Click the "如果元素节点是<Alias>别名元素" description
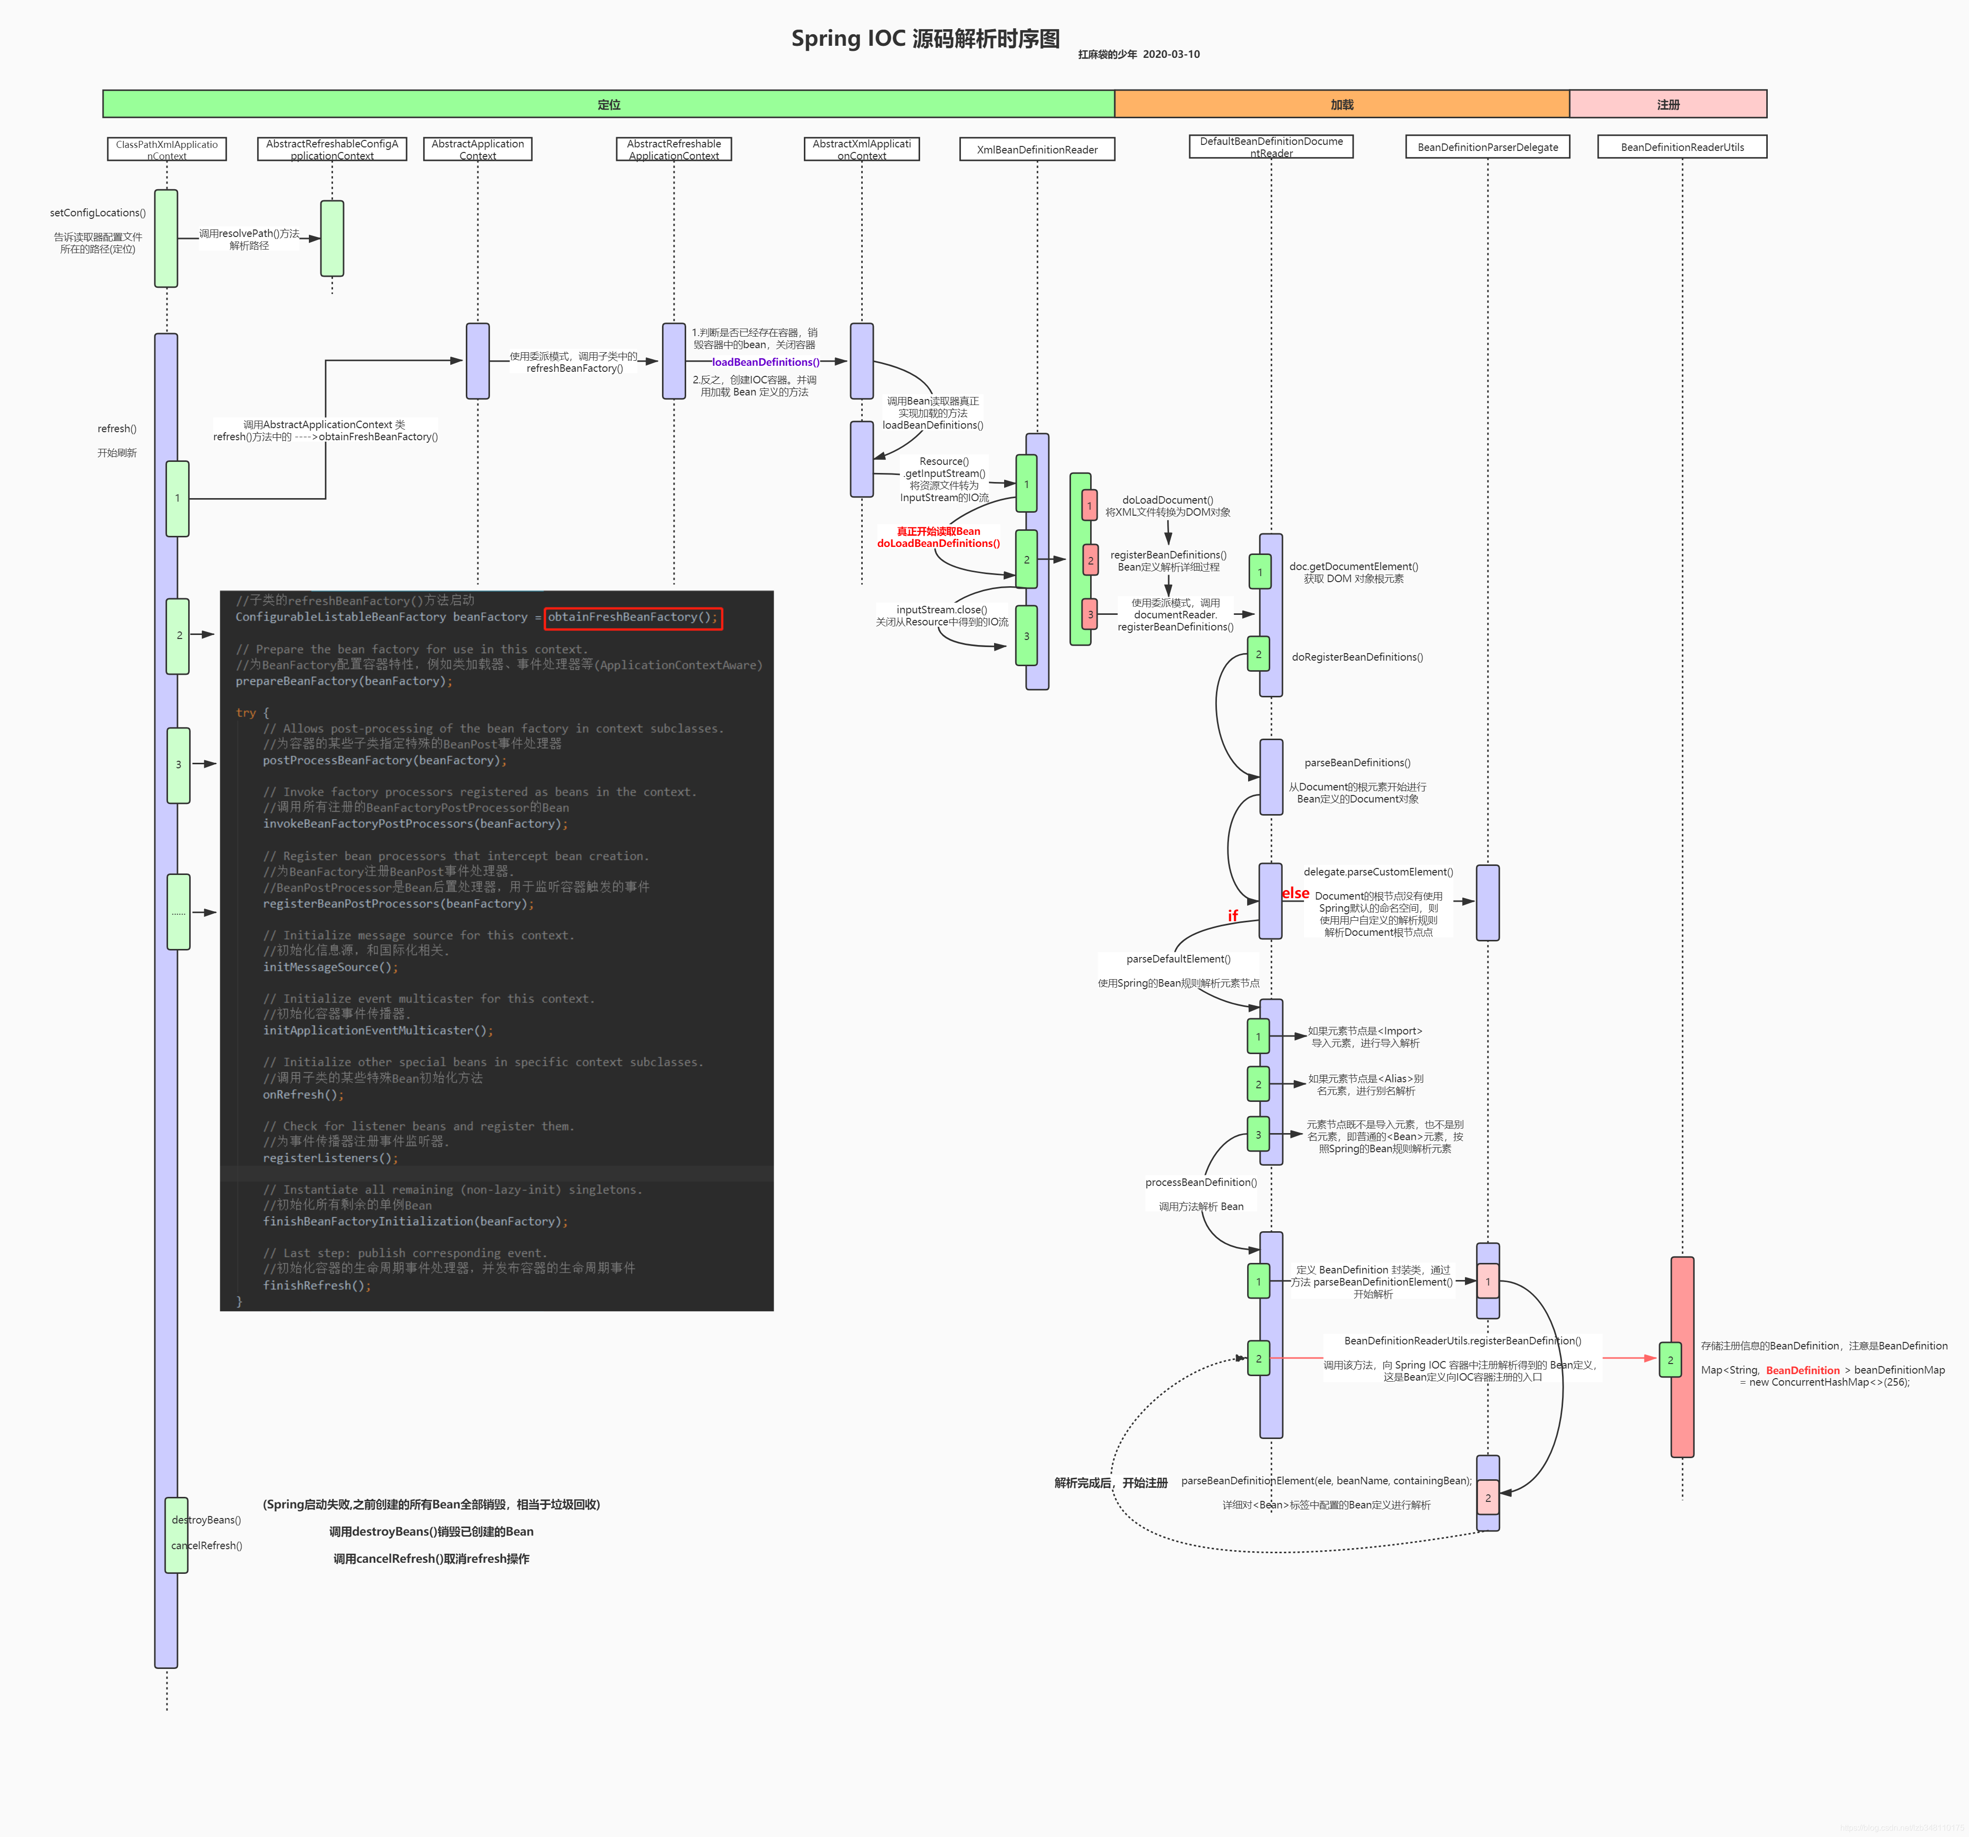Image resolution: width=1969 pixels, height=1837 pixels. (1365, 1085)
